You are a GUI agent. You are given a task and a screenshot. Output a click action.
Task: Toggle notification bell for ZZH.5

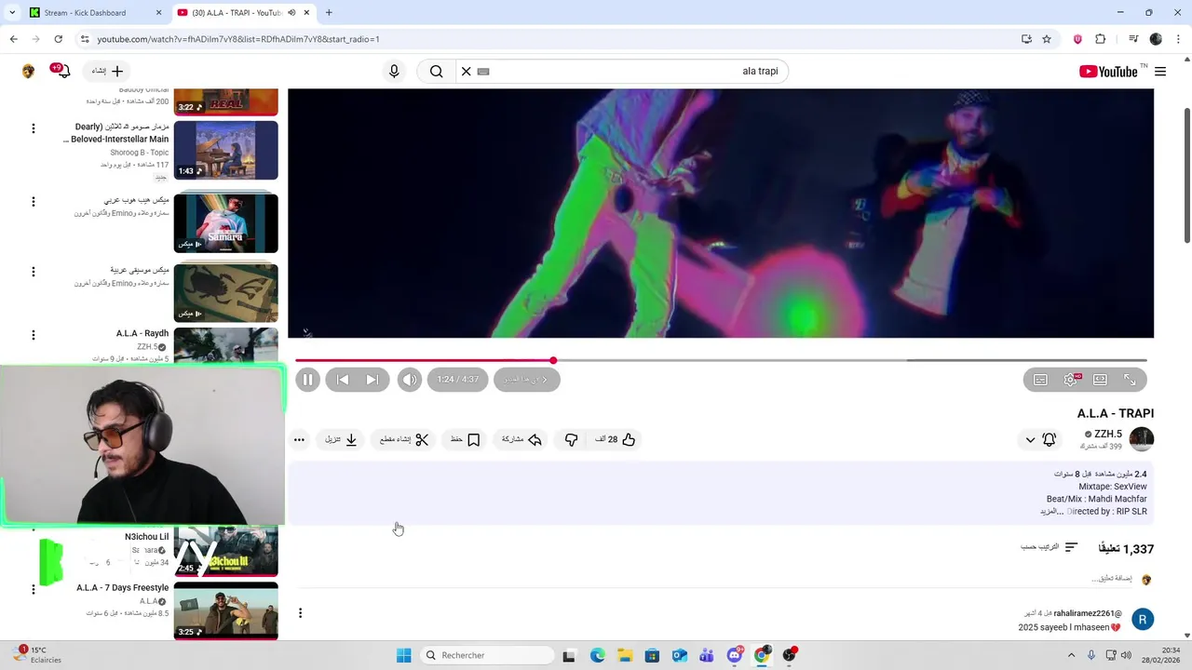point(1050,439)
